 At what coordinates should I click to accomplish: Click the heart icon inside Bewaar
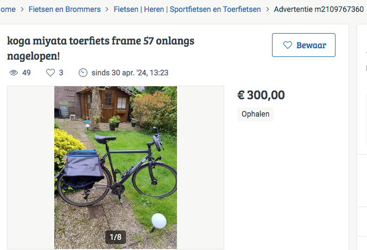coord(288,45)
